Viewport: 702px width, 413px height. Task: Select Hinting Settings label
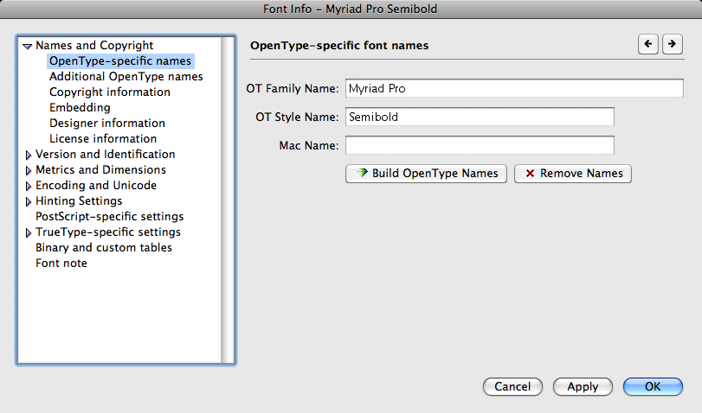[79, 201]
